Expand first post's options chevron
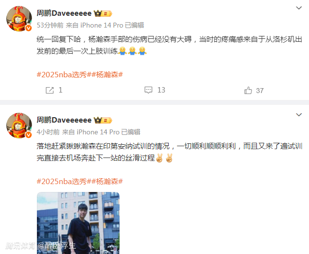Screen dimensions: 309x254 tap(299, 8)
